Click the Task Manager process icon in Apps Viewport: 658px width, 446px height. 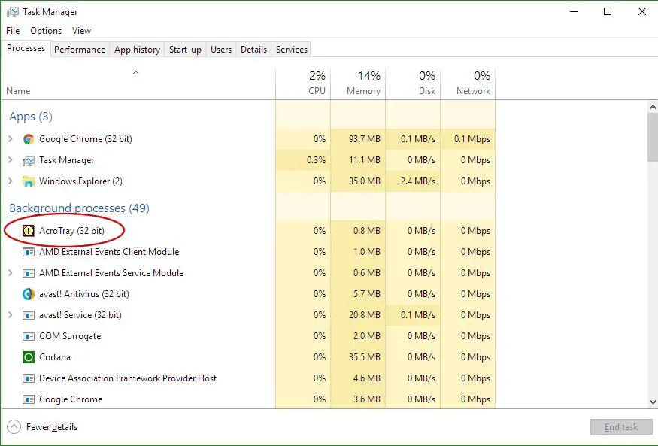point(29,160)
